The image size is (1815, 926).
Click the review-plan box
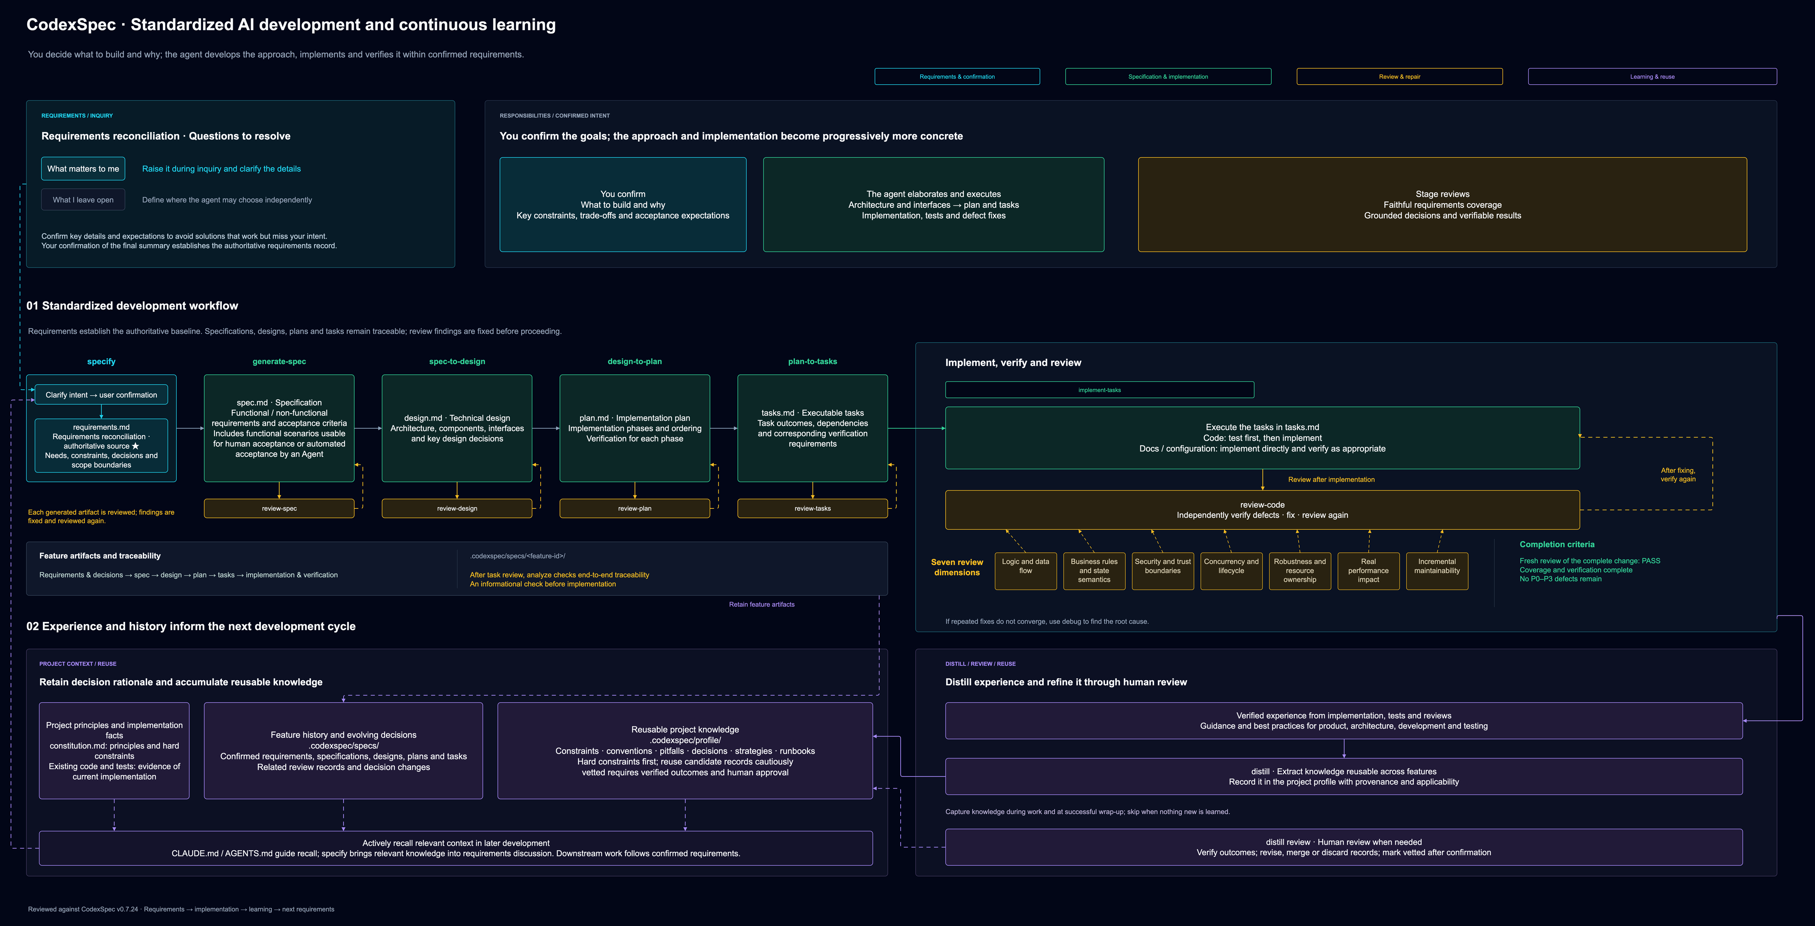click(635, 508)
